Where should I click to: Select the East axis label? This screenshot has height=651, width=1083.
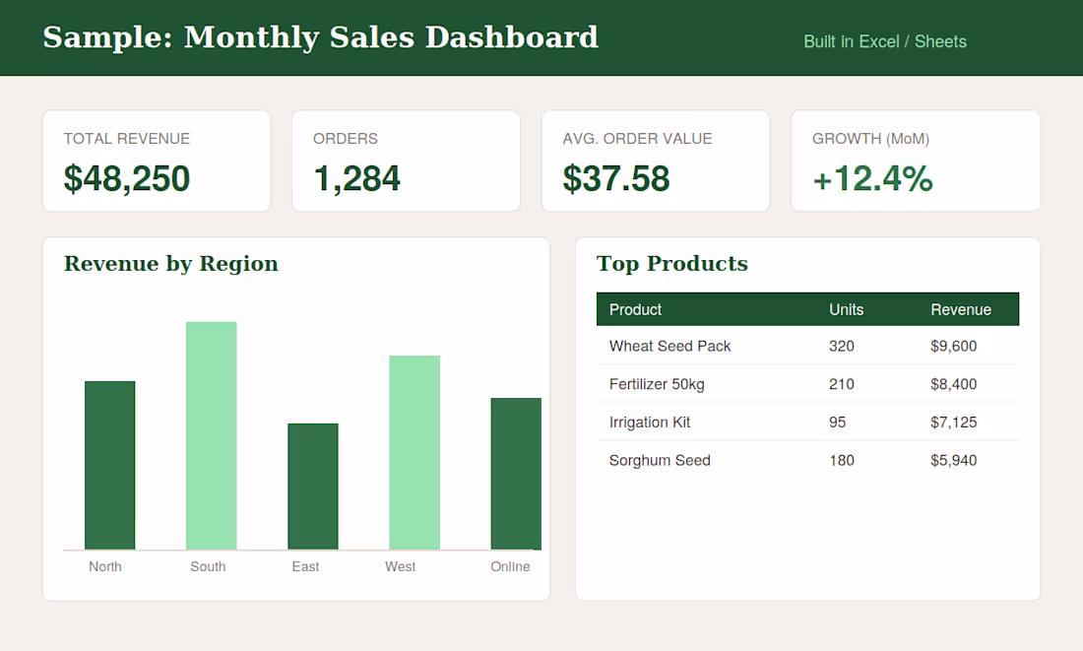pyautogui.click(x=305, y=566)
